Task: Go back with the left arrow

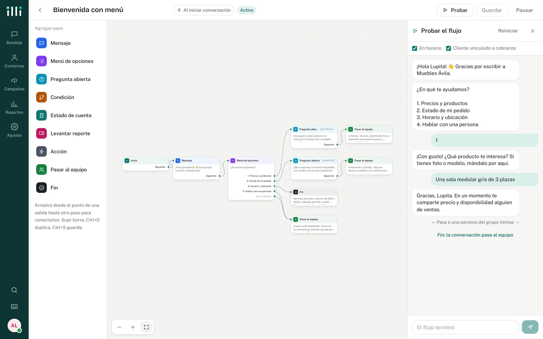Action: point(40,10)
